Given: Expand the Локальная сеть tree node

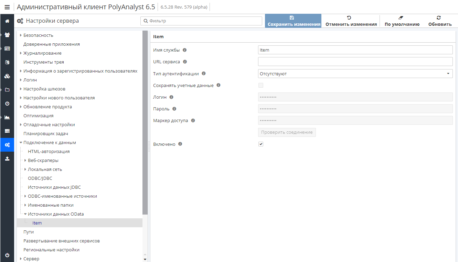Looking at the screenshot, I should pyautogui.click(x=25, y=169).
